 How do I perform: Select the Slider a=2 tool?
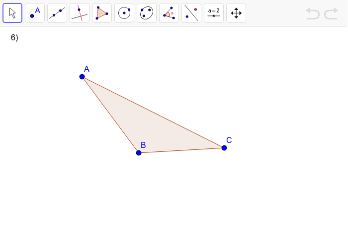point(214,13)
